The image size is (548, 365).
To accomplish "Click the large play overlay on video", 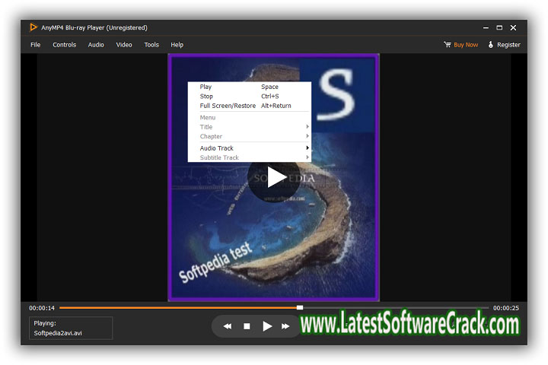I will pos(276,178).
